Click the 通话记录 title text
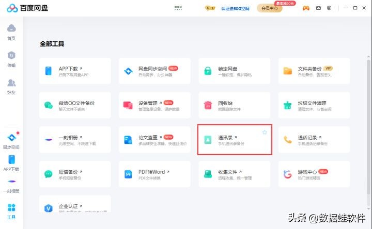This screenshot has width=372, height=229. (307, 137)
